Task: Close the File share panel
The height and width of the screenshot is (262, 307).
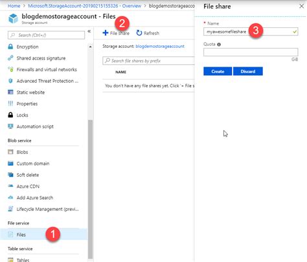Action: click(302, 6)
